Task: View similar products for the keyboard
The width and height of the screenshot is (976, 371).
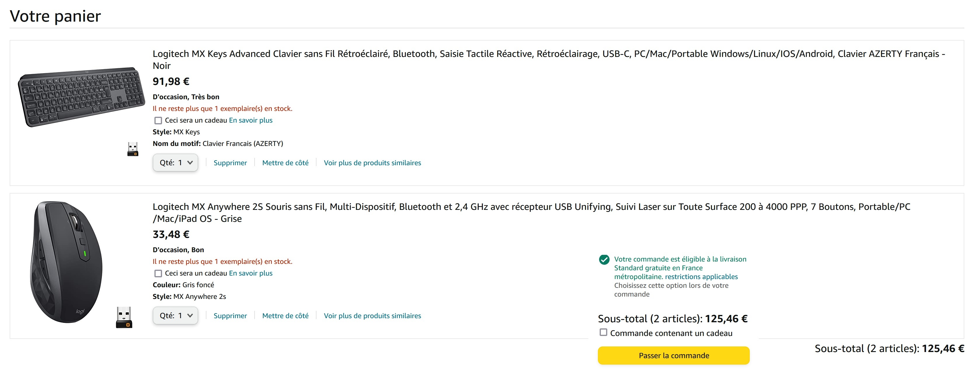Action: tap(372, 163)
